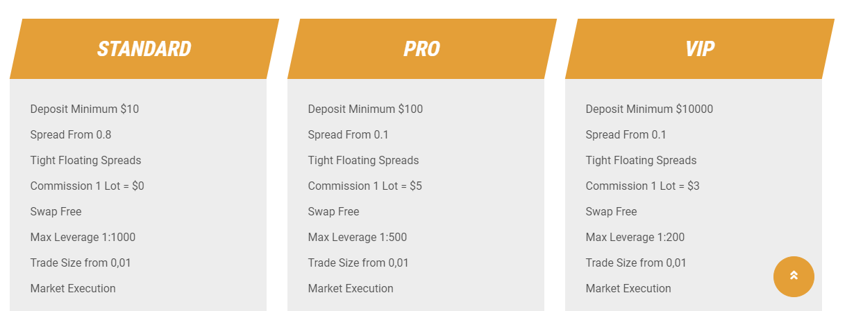Click Swap Free in the VIP card
Screen dimensions: 854x311
click(611, 211)
